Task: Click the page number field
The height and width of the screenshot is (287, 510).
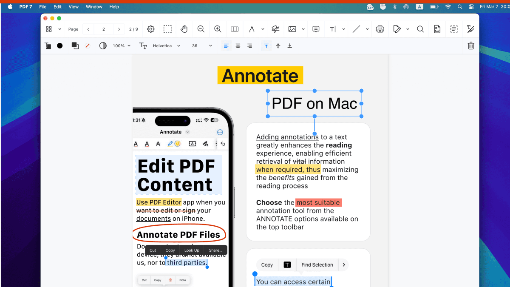Action: tap(103, 29)
